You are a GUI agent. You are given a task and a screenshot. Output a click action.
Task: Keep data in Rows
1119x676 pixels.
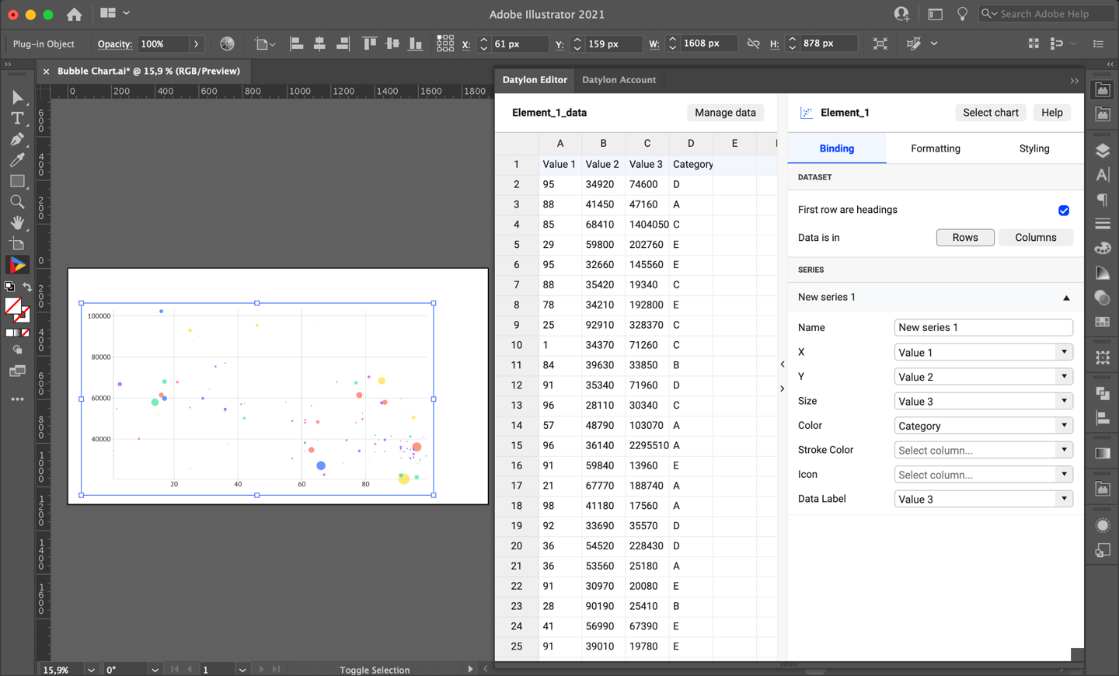(x=965, y=237)
